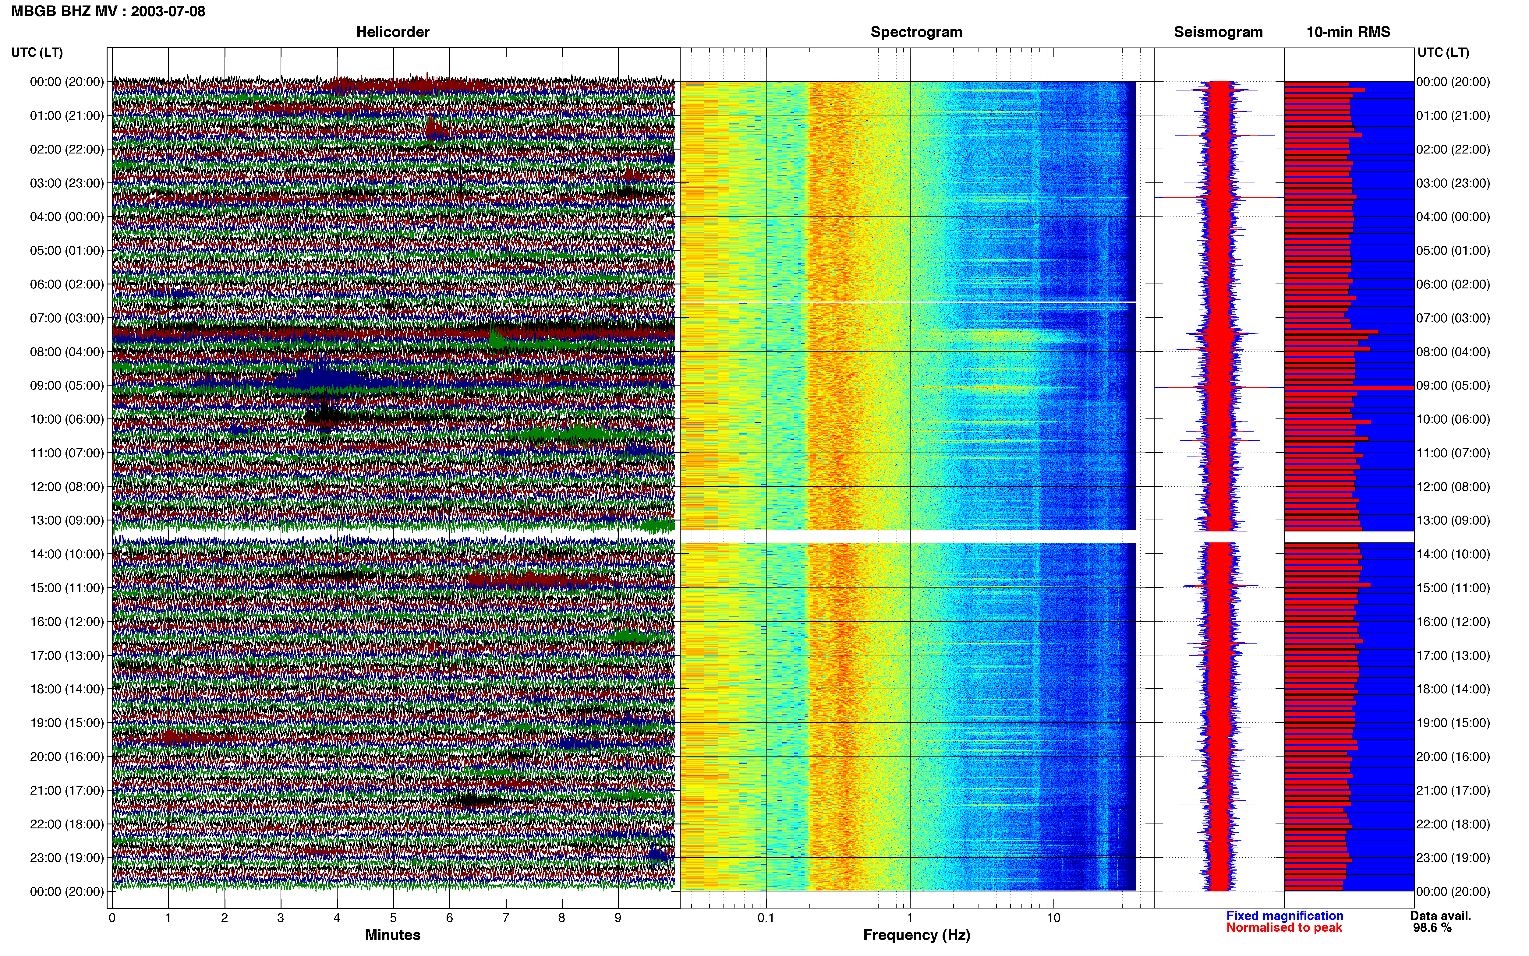Click '0.1' on the frequency axis

tap(766, 917)
